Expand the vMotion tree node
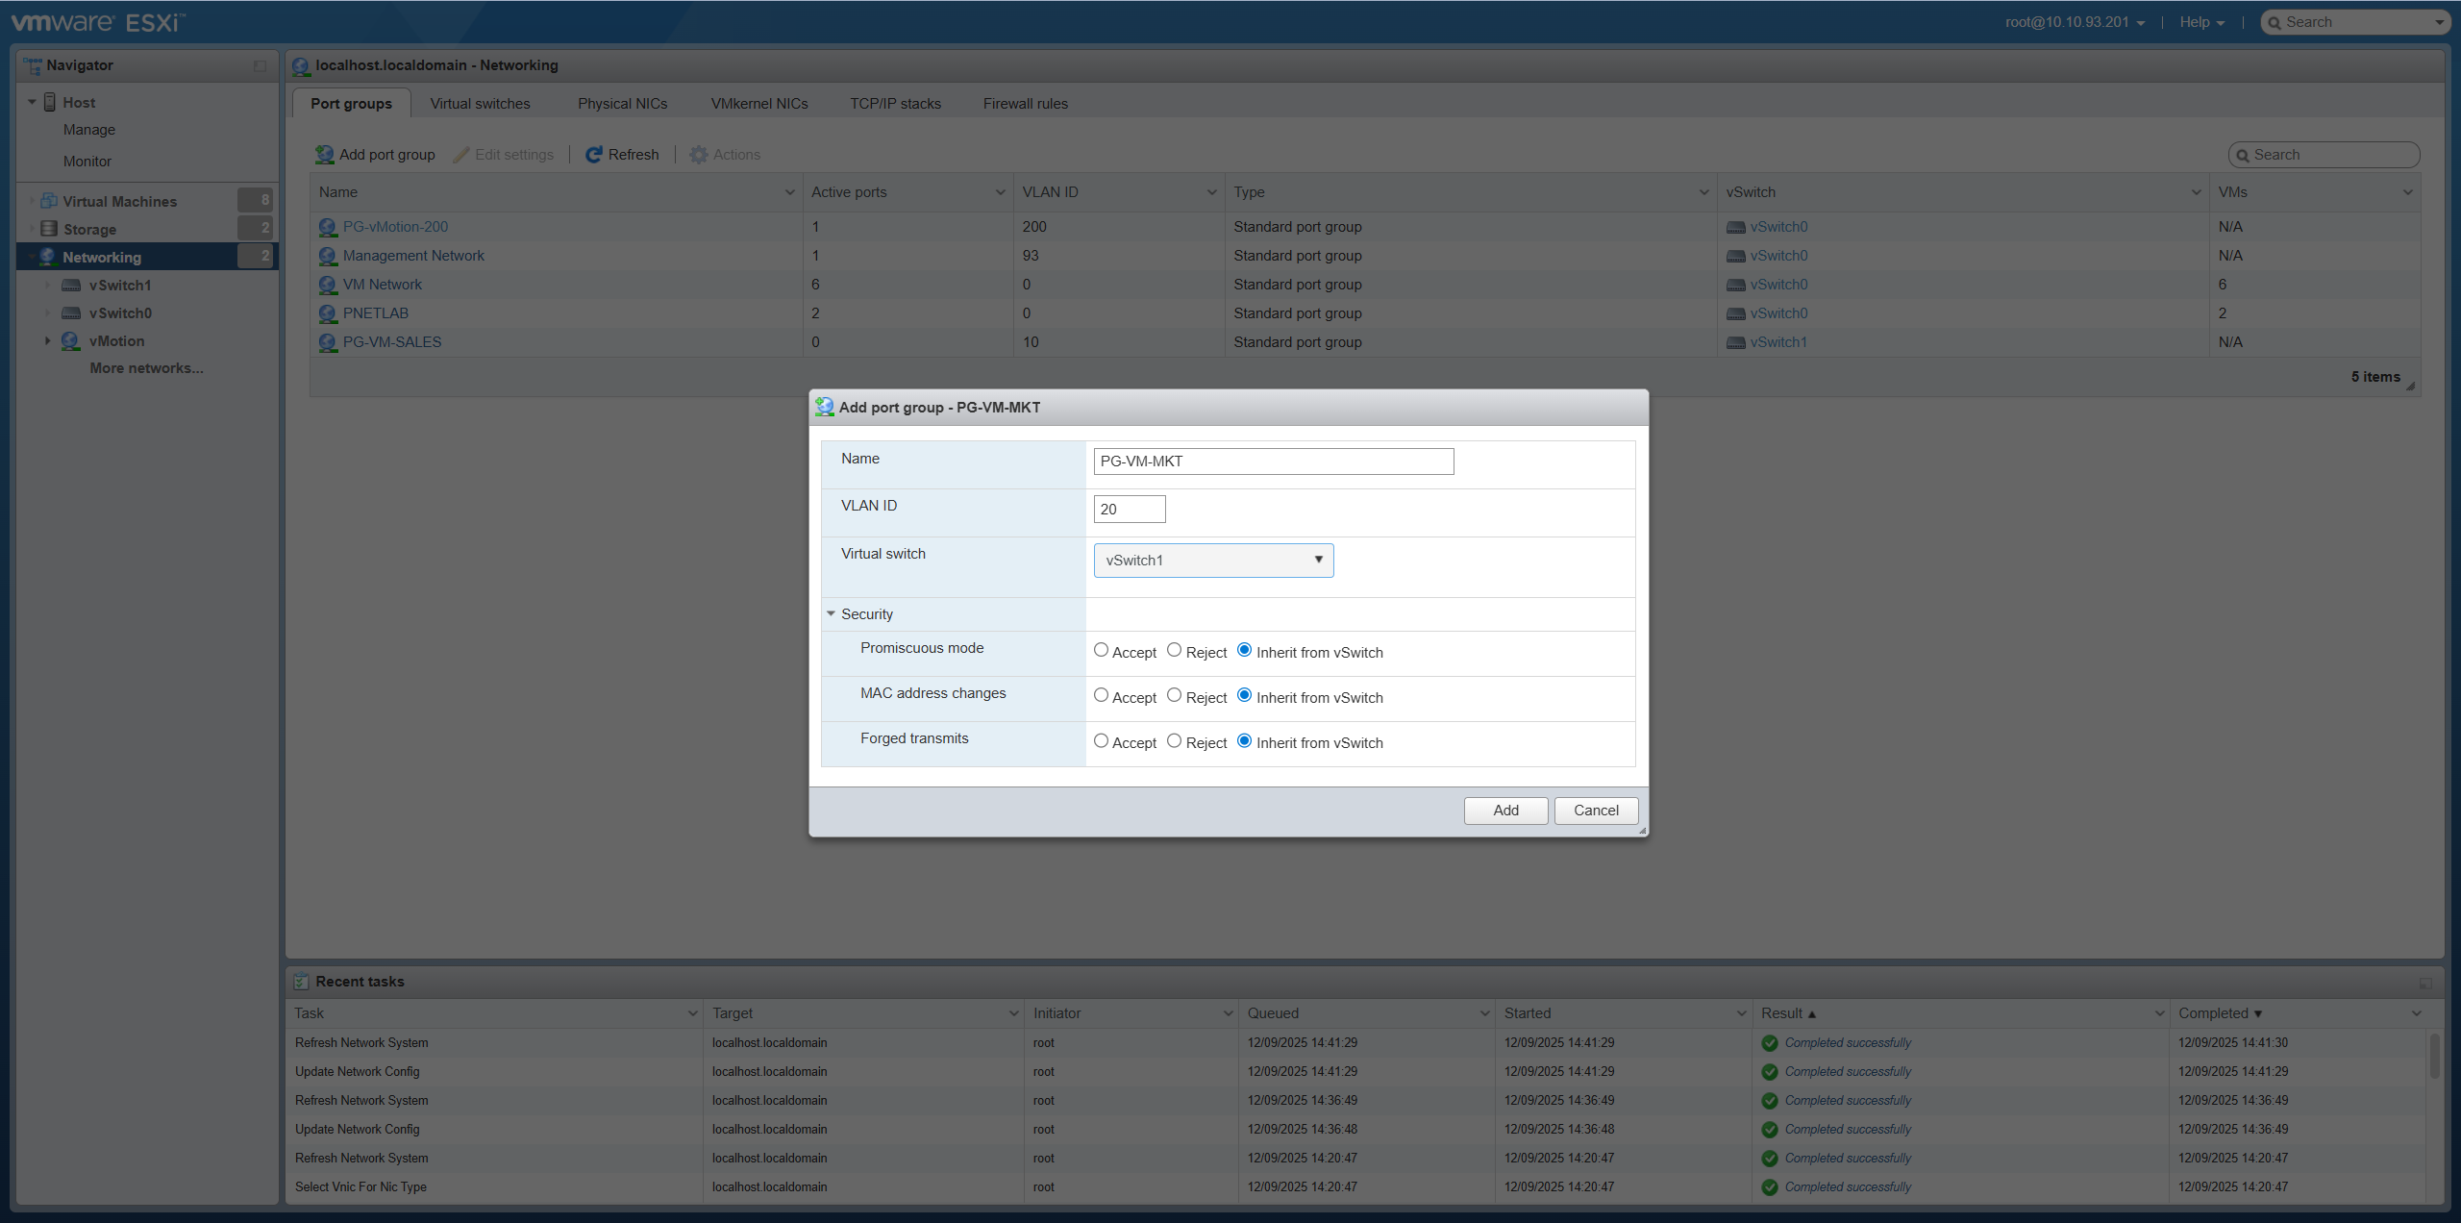Viewport: 2461px width, 1223px height. [x=47, y=340]
